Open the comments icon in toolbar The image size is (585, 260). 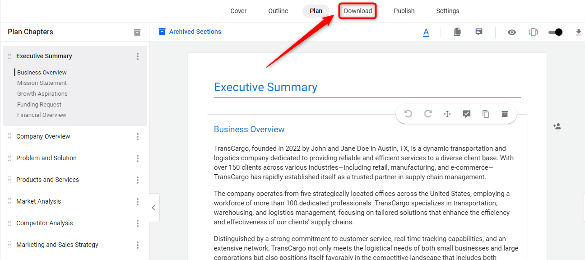click(479, 32)
